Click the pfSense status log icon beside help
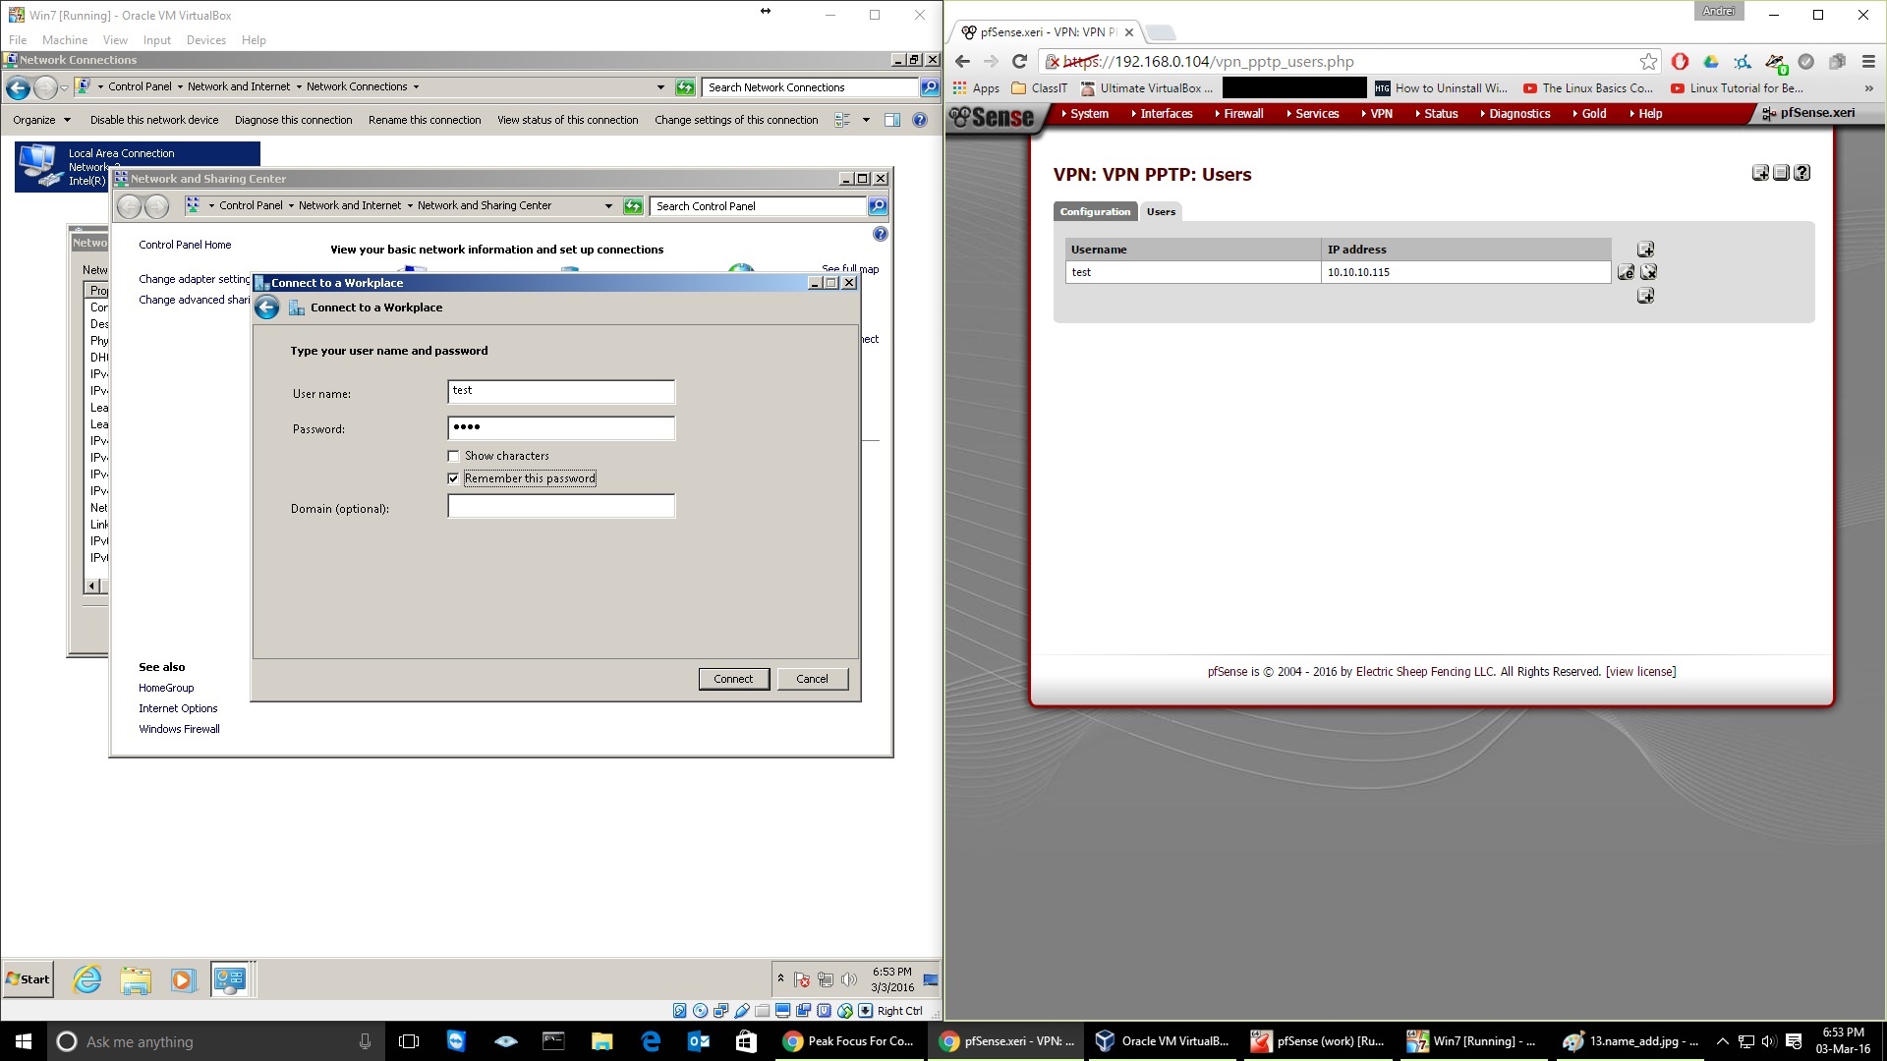The height and width of the screenshot is (1061, 1887). (1781, 173)
